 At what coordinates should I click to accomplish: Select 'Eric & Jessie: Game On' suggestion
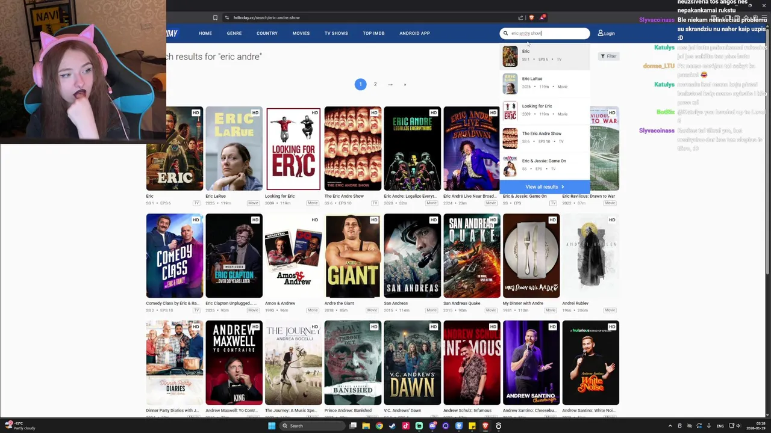coord(545,165)
